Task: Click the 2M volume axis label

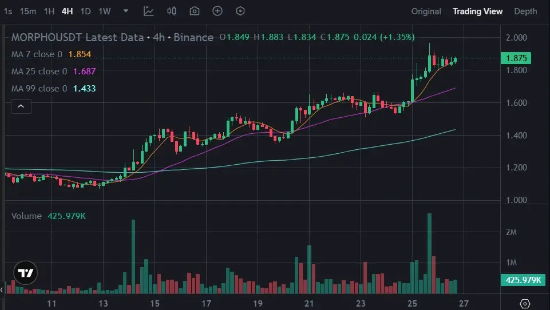Action: pos(511,232)
